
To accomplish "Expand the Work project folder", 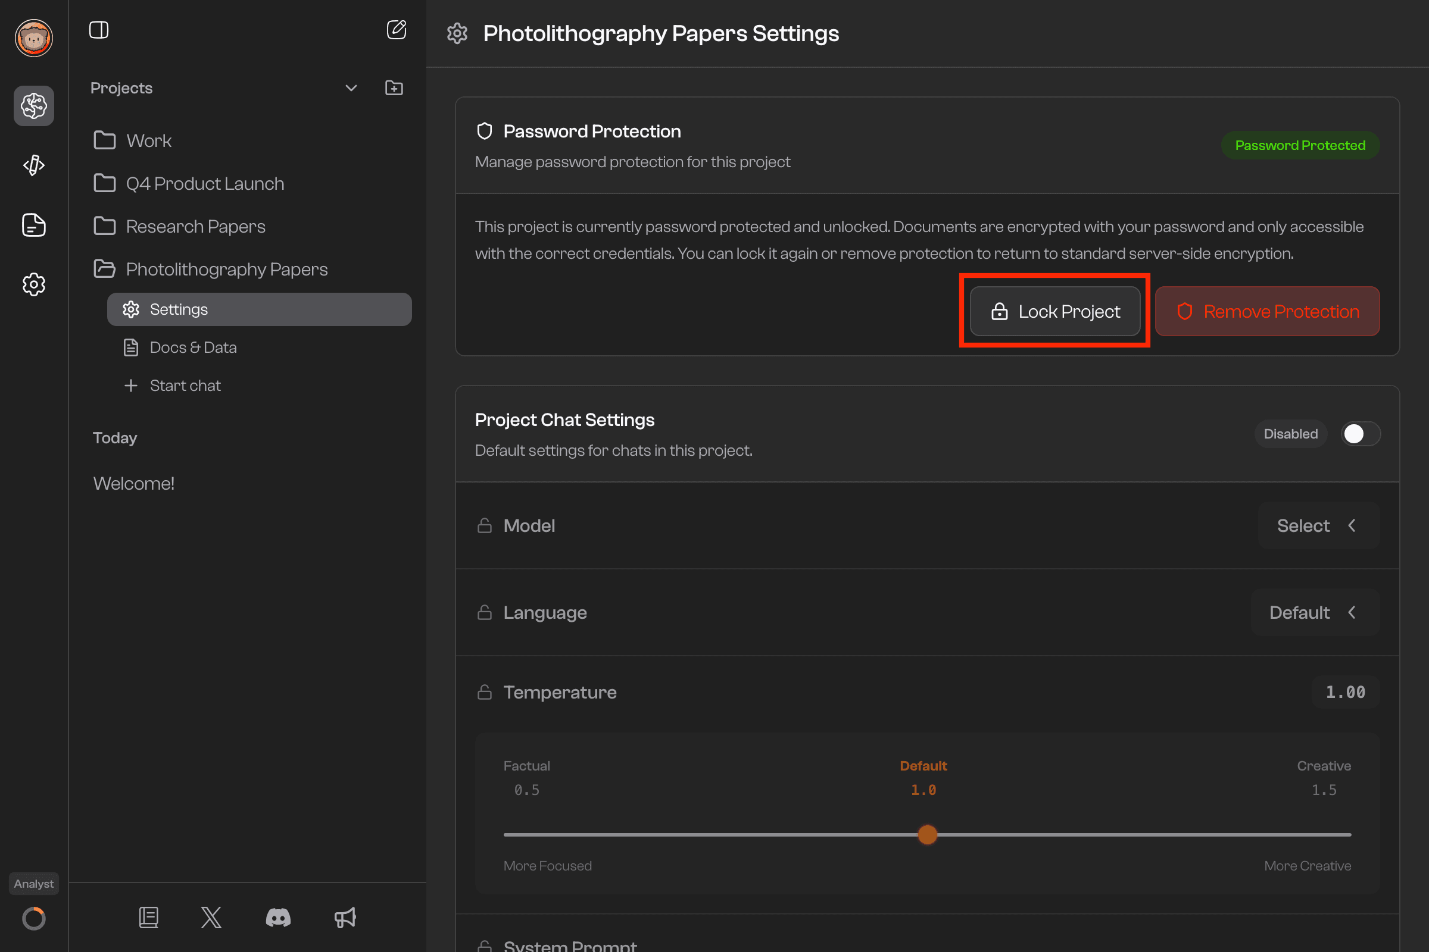I will pyautogui.click(x=132, y=140).
